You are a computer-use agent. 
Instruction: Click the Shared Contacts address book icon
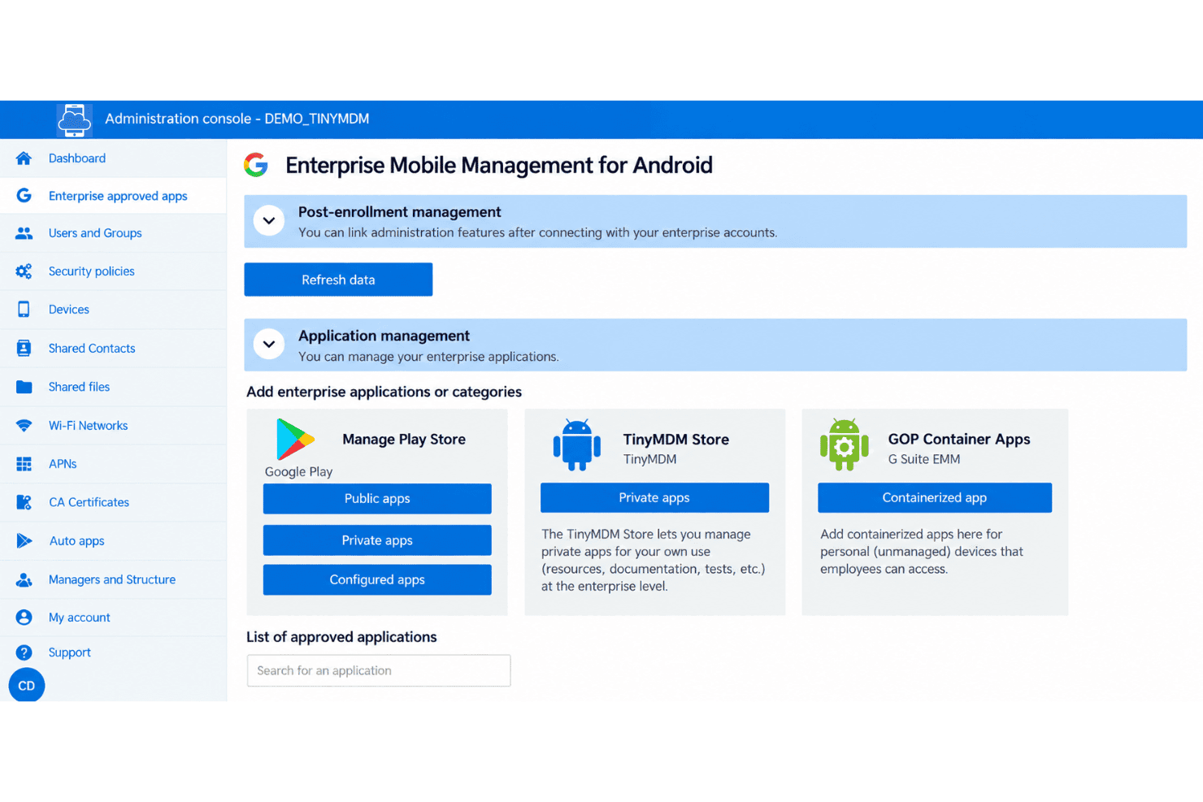[24, 348]
